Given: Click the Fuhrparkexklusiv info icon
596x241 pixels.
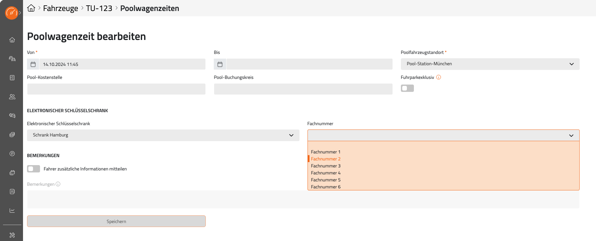Looking at the screenshot, I should pyautogui.click(x=439, y=77).
